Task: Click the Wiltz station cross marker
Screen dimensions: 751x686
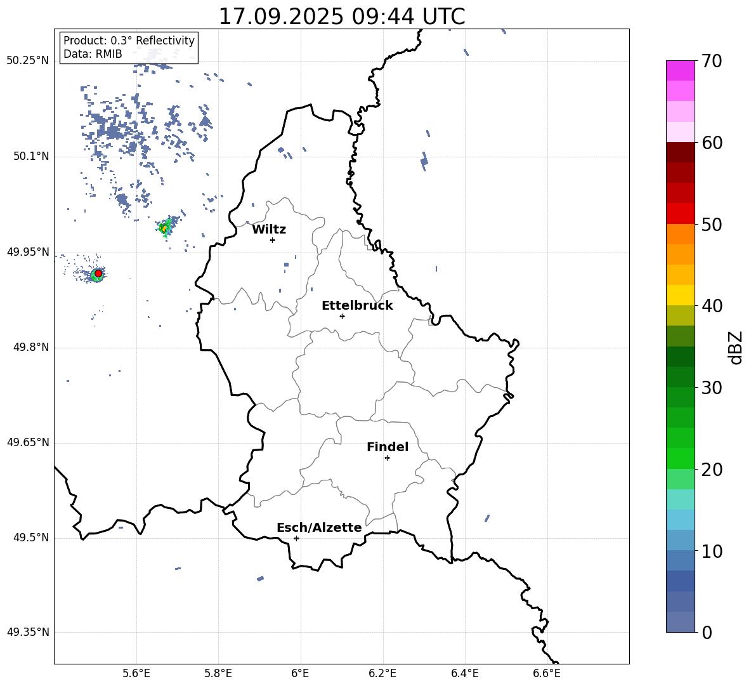Action: click(x=273, y=240)
